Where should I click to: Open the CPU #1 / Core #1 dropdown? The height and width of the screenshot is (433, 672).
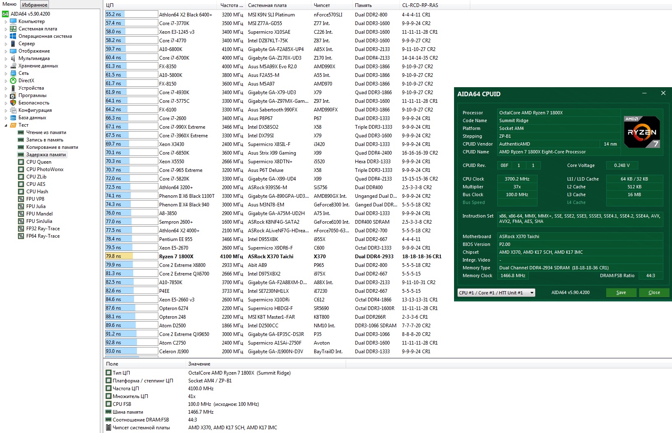496,292
